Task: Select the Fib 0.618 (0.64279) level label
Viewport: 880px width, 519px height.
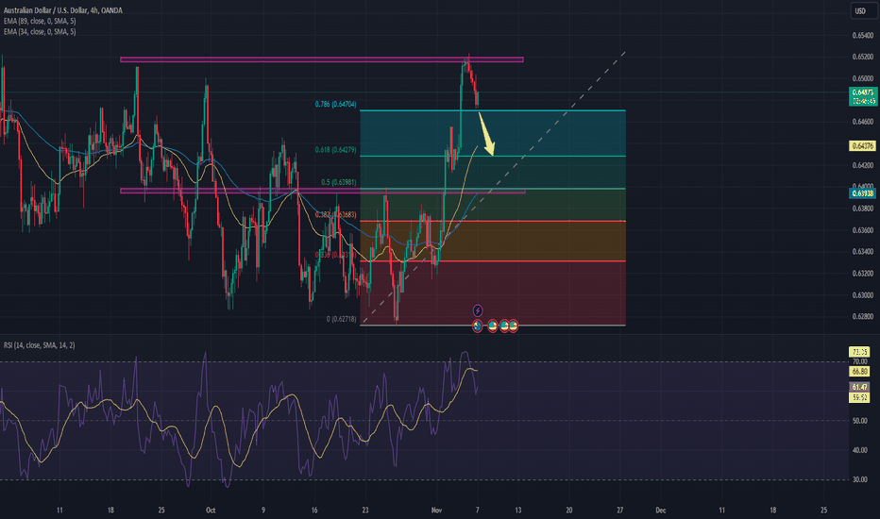Action: click(335, 150)
